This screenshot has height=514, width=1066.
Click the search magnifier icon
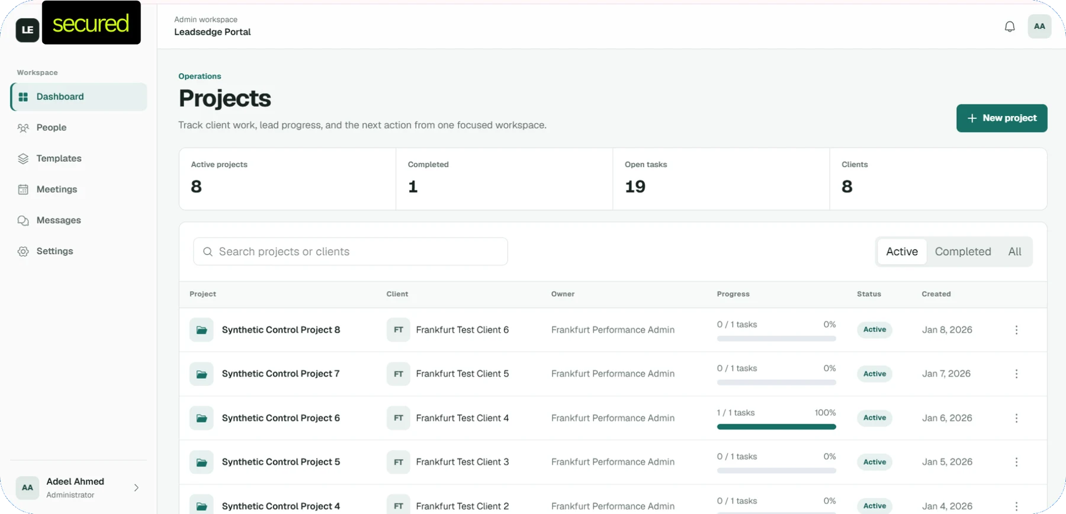coord(208,252)
